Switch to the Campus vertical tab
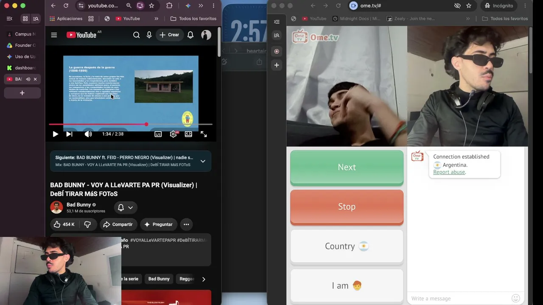This screenshot has width=543, height=305. point(22,34)
